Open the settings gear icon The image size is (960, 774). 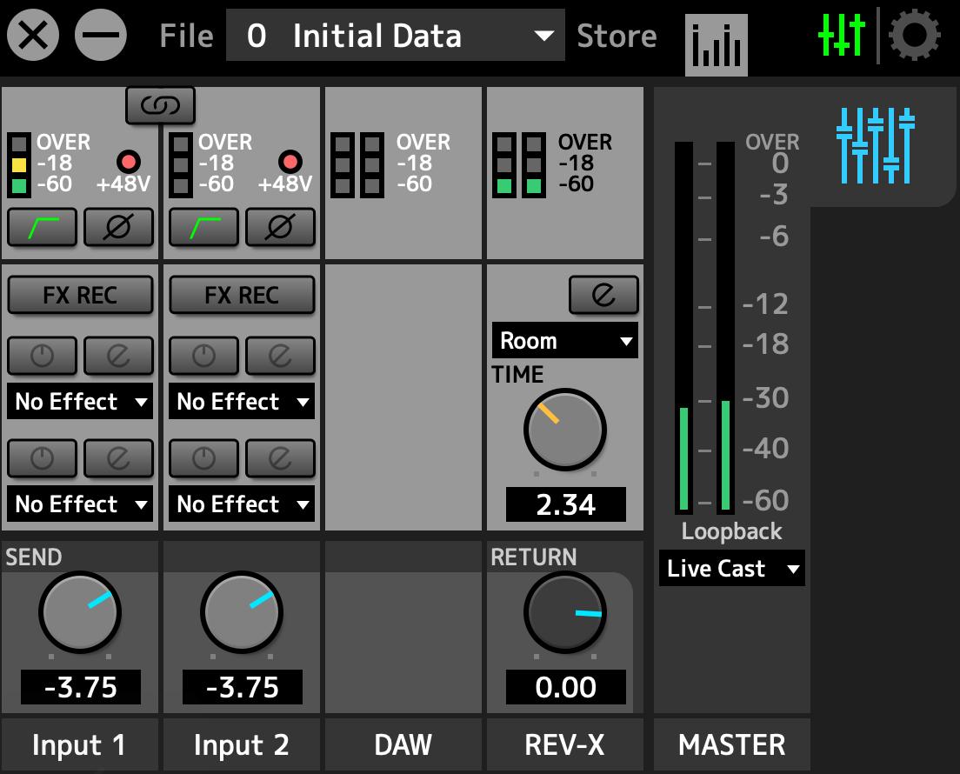coord(915,35)
